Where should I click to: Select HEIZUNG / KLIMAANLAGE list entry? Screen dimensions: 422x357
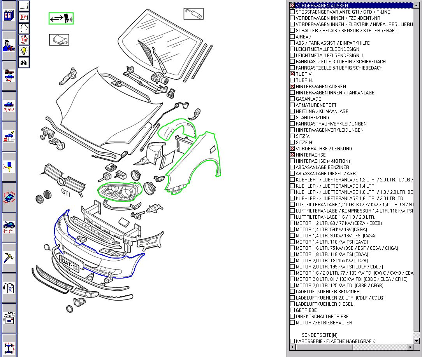click(x=322, y=111)
